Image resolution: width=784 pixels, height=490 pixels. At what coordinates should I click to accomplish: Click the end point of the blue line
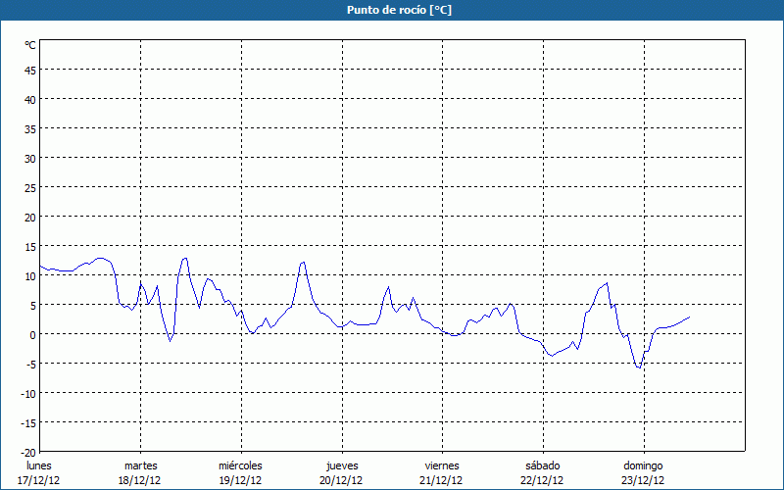[x=690, y=317]
